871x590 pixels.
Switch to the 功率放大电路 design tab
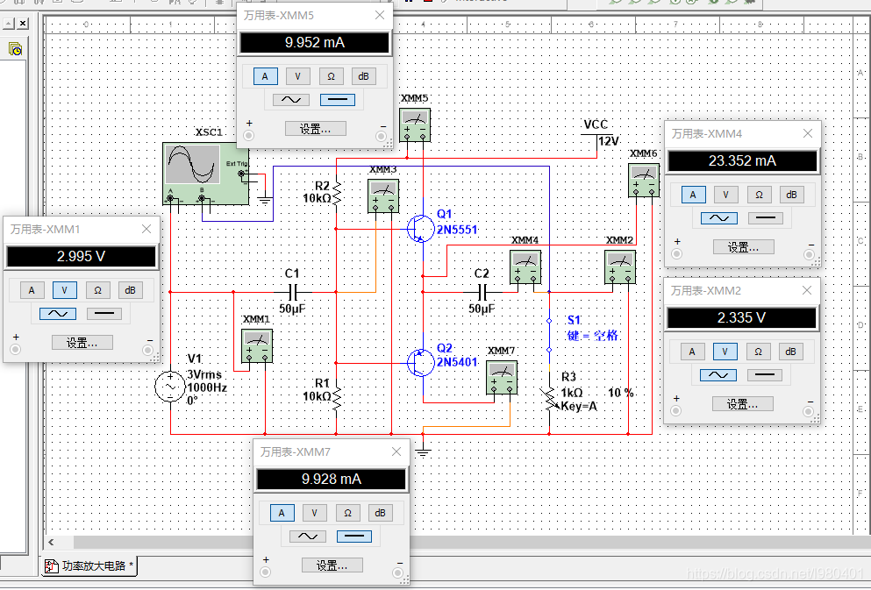coord(89,566)
